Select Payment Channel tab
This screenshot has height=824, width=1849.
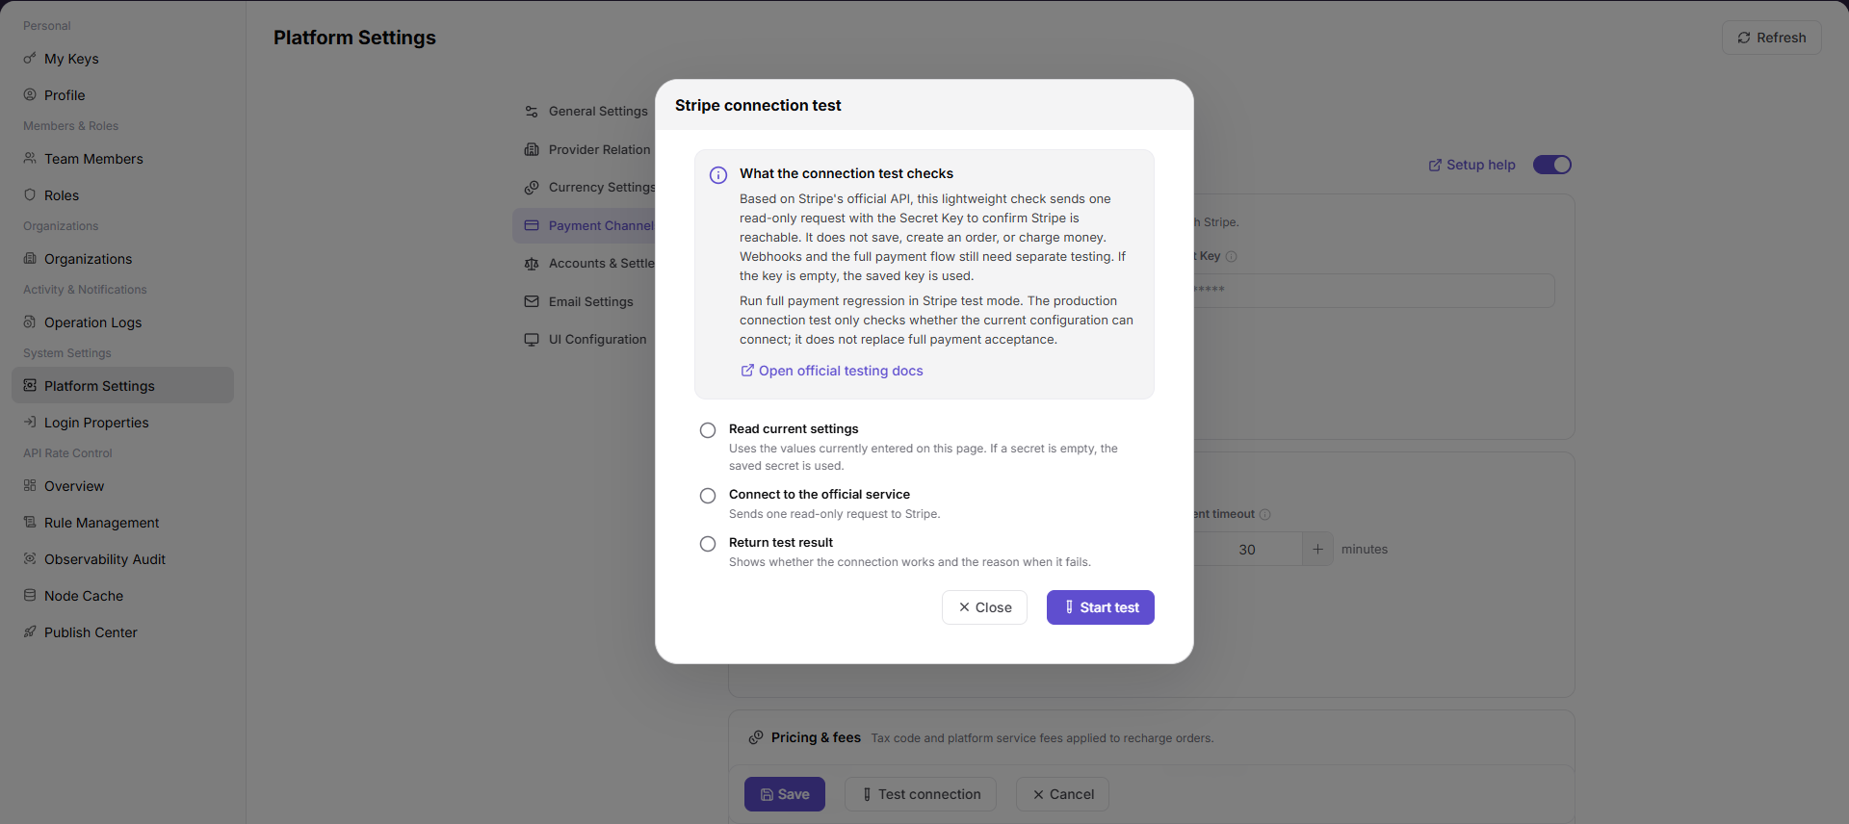(586, 225)
